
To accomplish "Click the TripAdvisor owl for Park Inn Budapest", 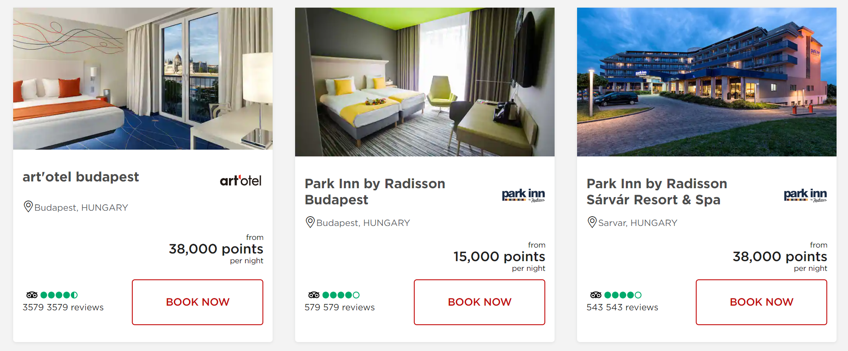I will point(313,295).
